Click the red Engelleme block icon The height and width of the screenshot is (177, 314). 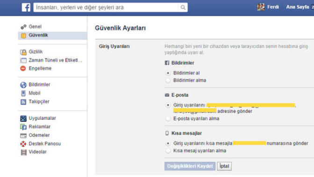[x=23, y=68]
